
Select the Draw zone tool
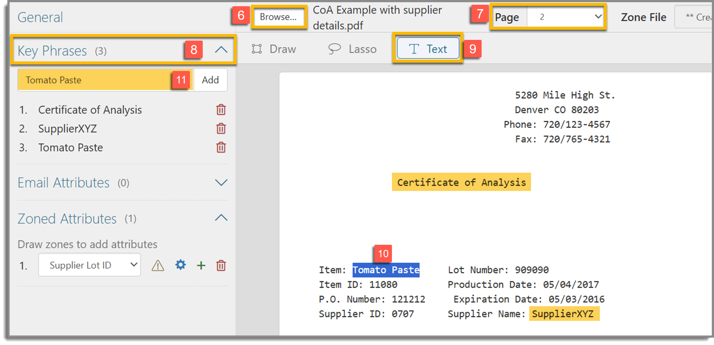(x=274, y=49)
